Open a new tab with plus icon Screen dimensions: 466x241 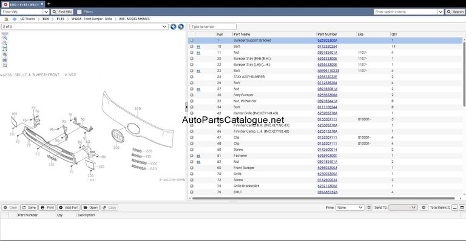click(49, 4)
